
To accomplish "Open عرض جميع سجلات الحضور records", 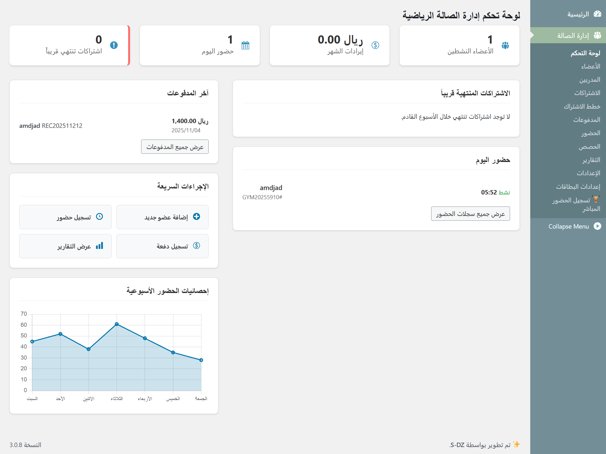I will tap(470, 214).
